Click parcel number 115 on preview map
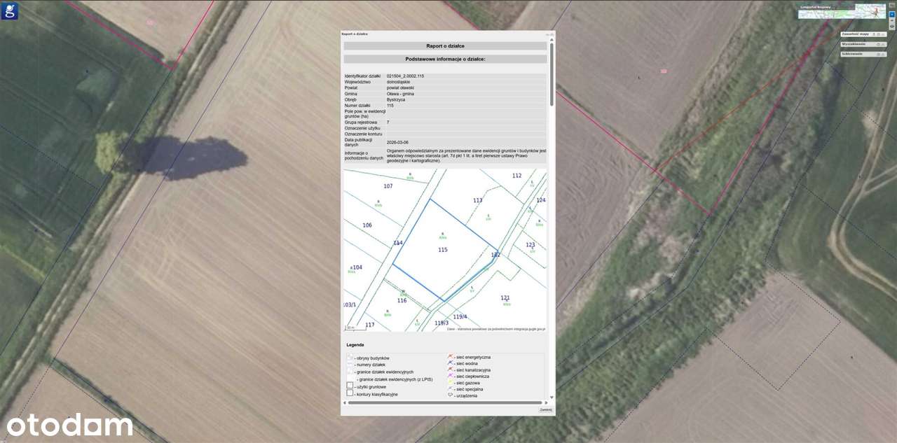The height and width of the screenshot is (443, 897). pyautogui.click(x=443, y=250)
